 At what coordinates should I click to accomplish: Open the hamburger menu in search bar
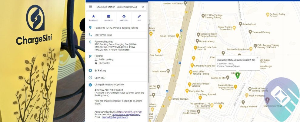click(x=90, y=7)
